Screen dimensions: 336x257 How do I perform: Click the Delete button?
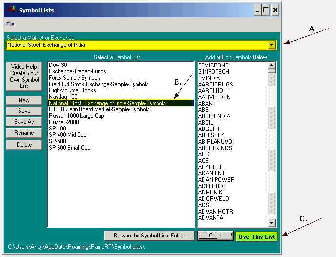(x=24, y=145)
